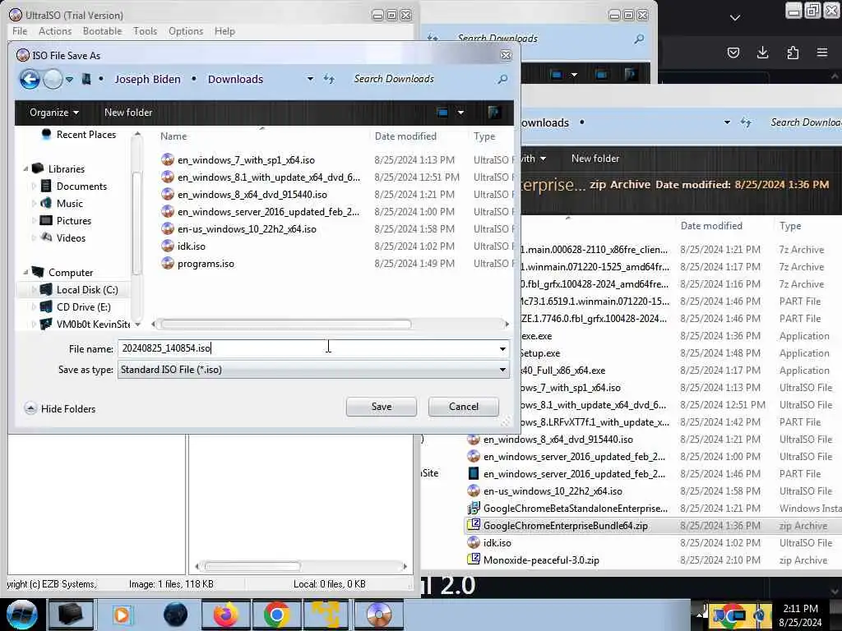Open Chrome from taskbar

277,615
